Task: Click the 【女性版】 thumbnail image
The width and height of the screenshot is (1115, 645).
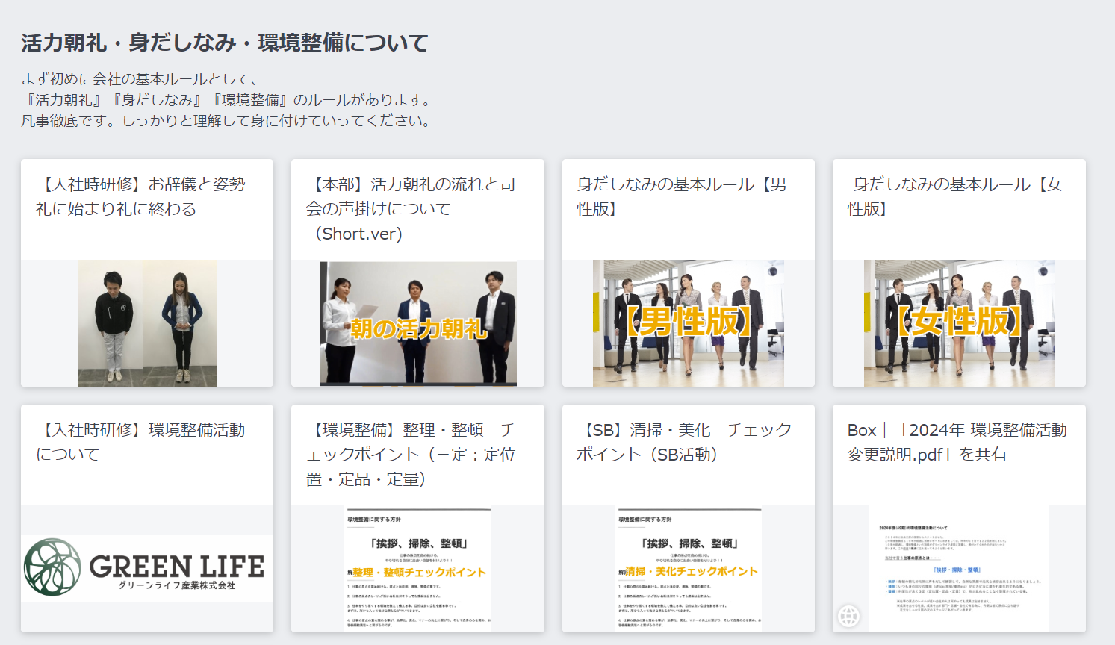Action: (x=959, y=323)
